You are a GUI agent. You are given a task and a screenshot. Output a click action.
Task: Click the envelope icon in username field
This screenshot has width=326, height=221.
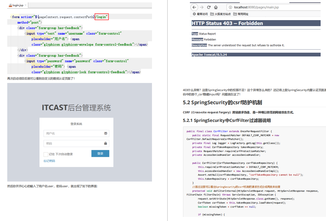(105, 133)
